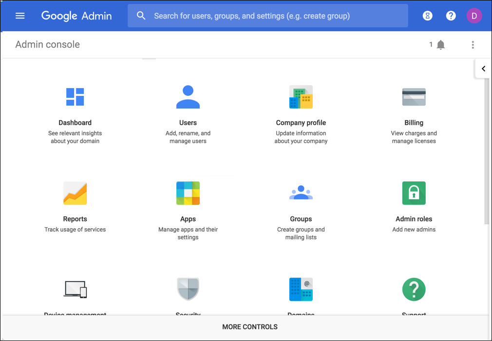Open the Security shield icon
The image size is (492, 341).
[x=188, y=289]
